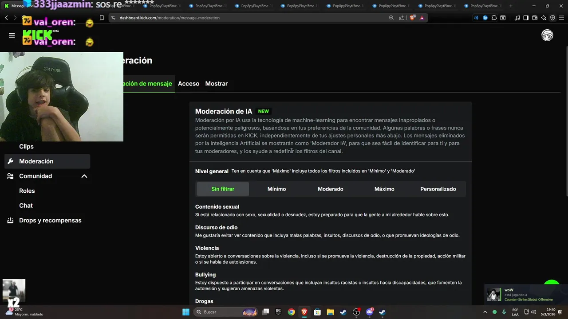Viewport: 568px width, 319px height.
Task: Open a new browser tab with plus
Action: 511,6
